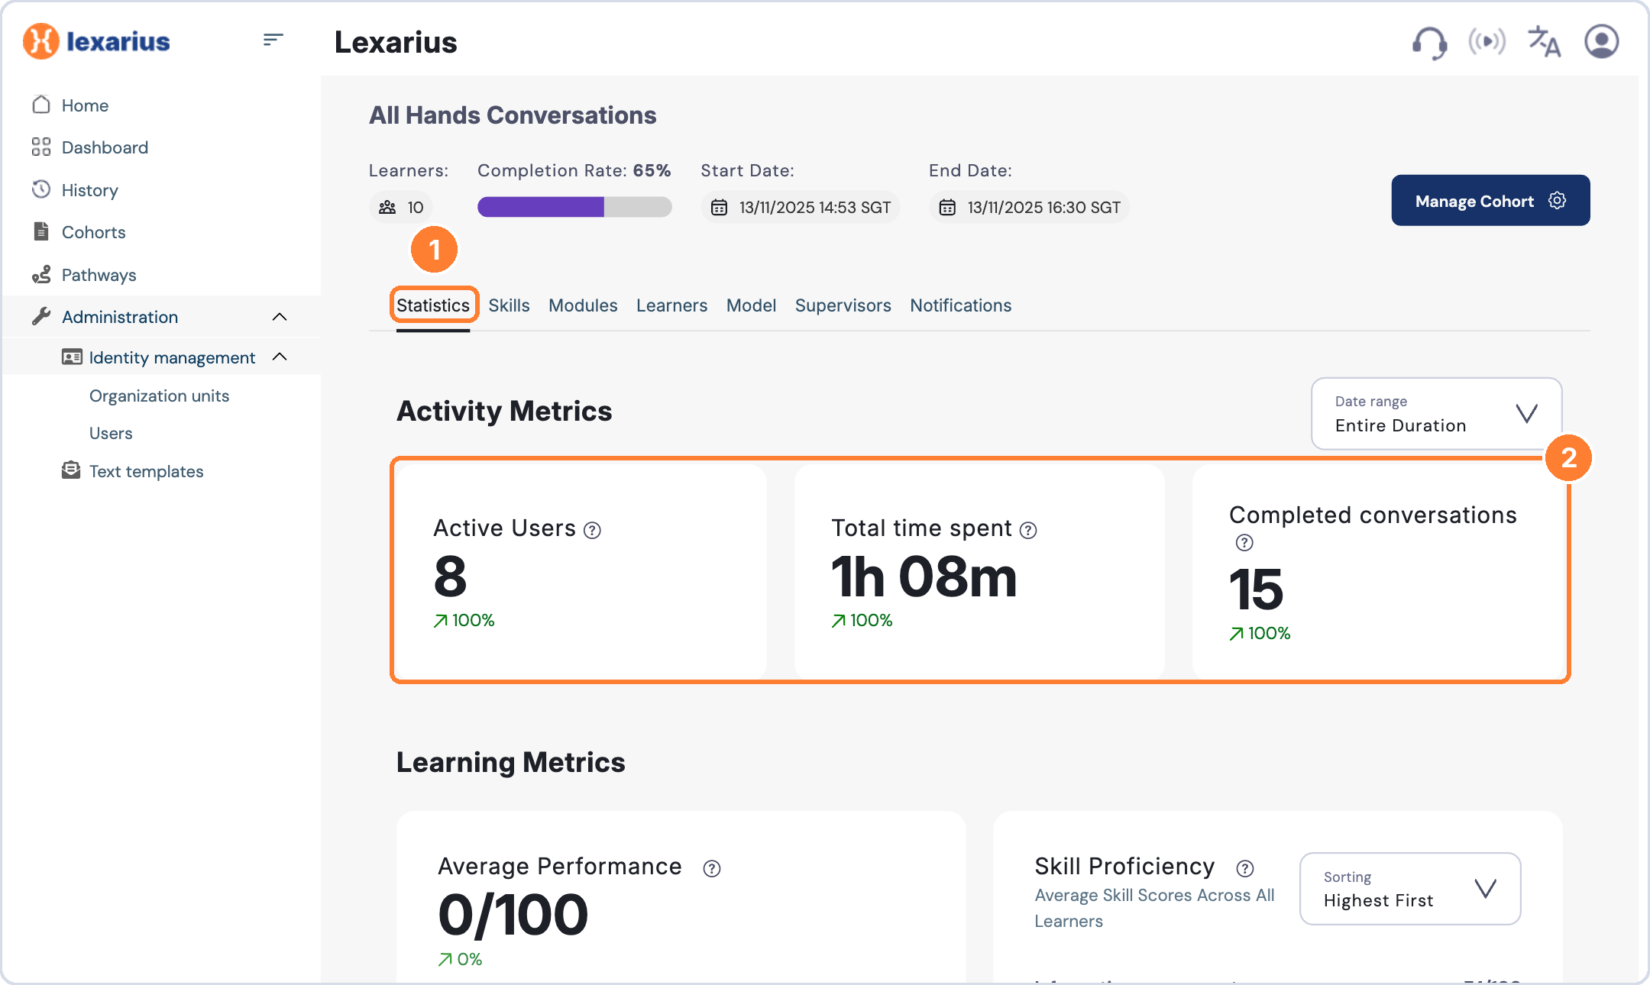Viewport: 1650px width, 985px height.
Task: Click the Pathways route icon
Action: (x=41, y=274)
